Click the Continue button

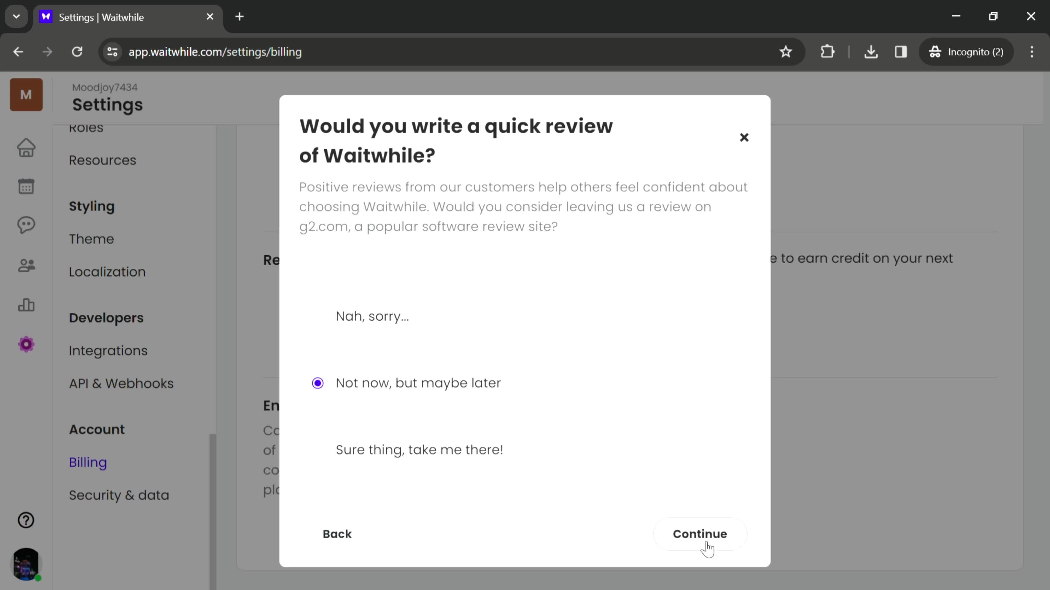(700, 534)
